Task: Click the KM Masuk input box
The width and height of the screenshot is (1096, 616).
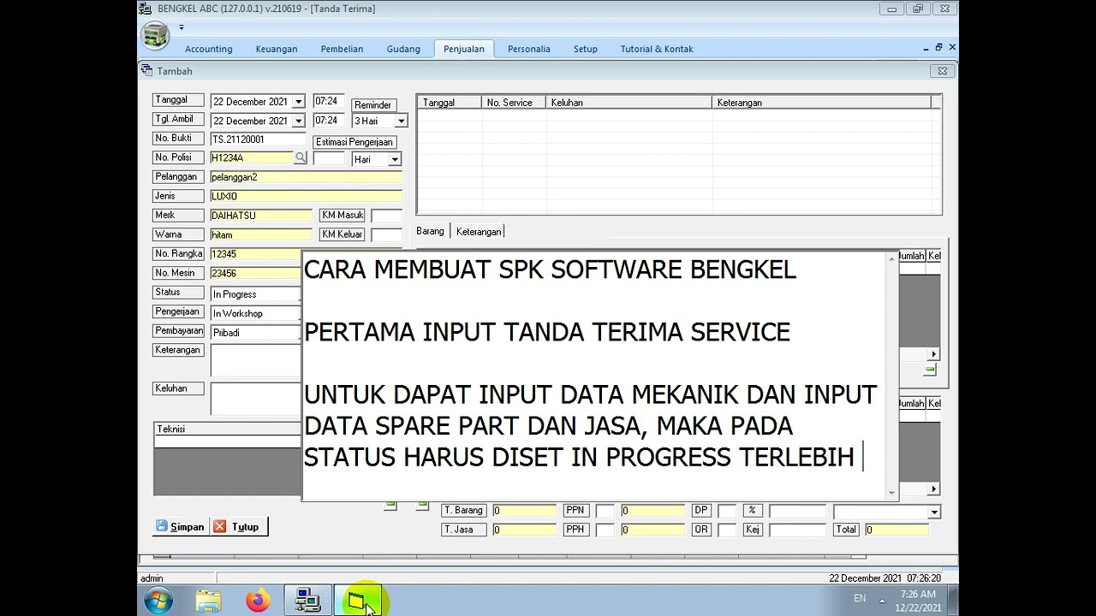Action: pyautogui.click(x=386, y=216)
